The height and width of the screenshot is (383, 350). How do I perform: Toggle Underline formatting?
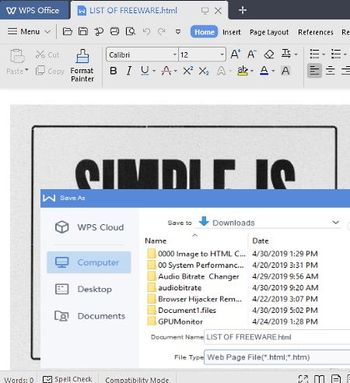click(145, 71)
